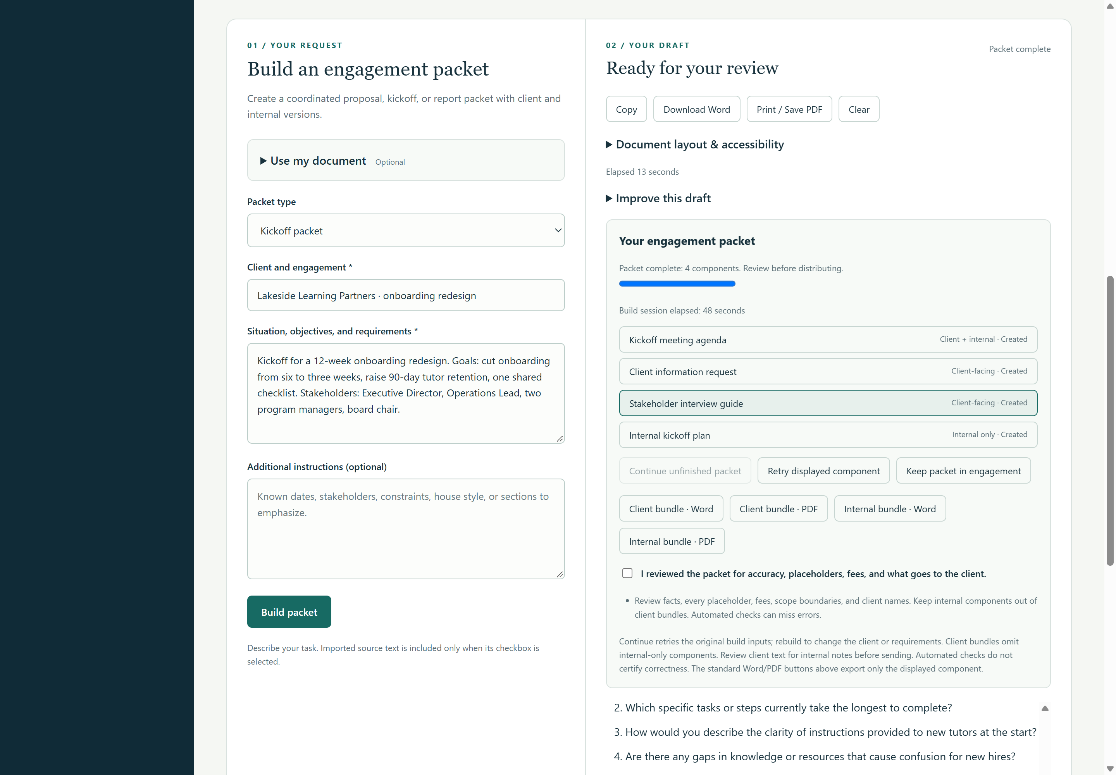Click the blue packet progress bar

(677, 284)
